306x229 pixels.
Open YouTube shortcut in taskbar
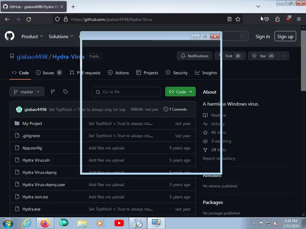(x=119, y=223)
